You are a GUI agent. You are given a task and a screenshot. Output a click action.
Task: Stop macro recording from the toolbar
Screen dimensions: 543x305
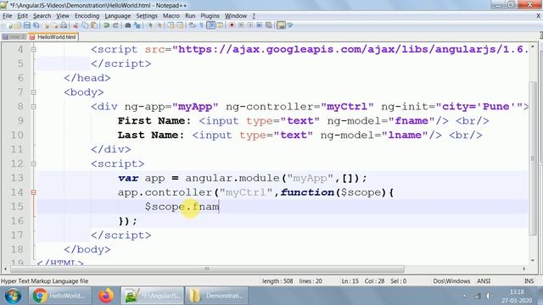point(241,25)
